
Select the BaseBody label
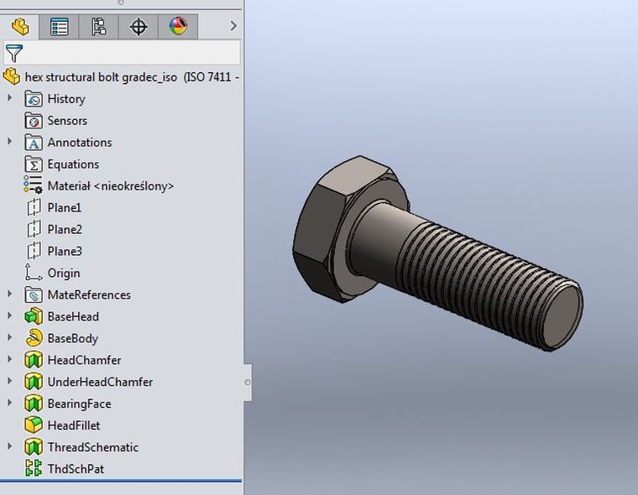tap(73, 338)
